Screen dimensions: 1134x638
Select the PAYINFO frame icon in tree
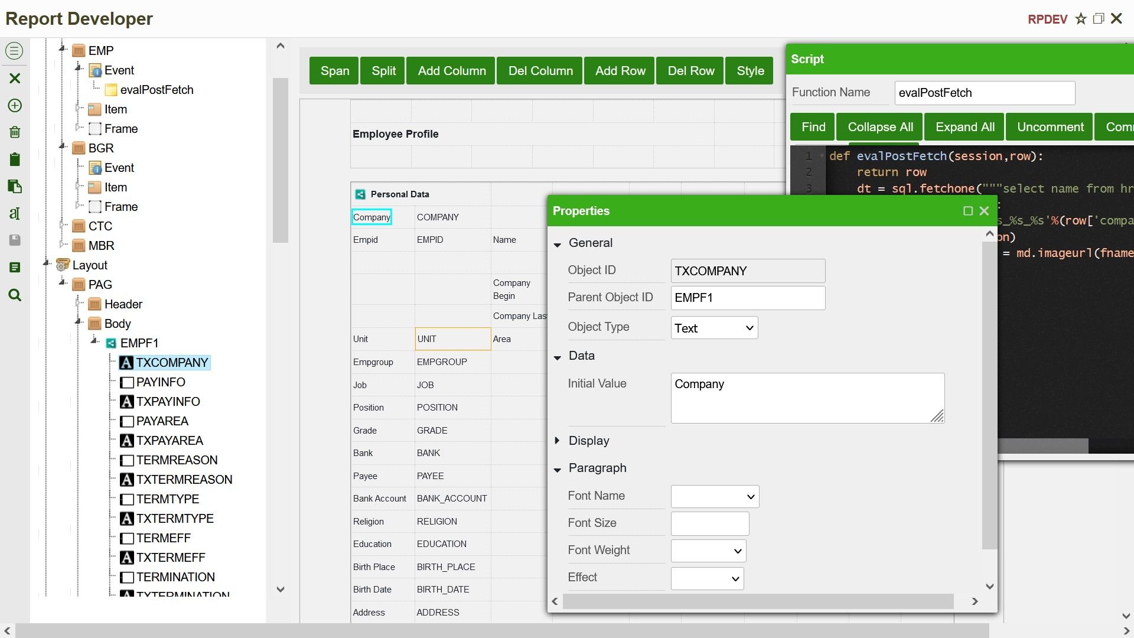coord(126,382)
